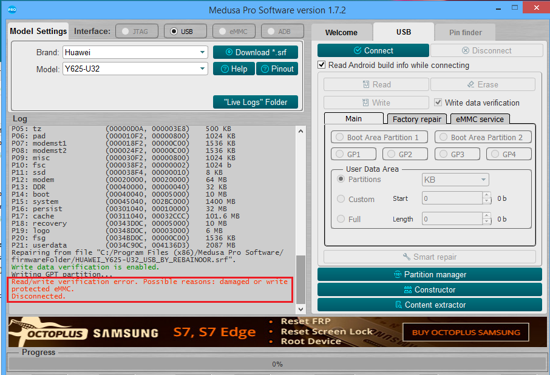This screenshot has width=550, height=375.
Task: Click the log scrollbar thumb
Action: pyautogui.click(x=300, y=280)
